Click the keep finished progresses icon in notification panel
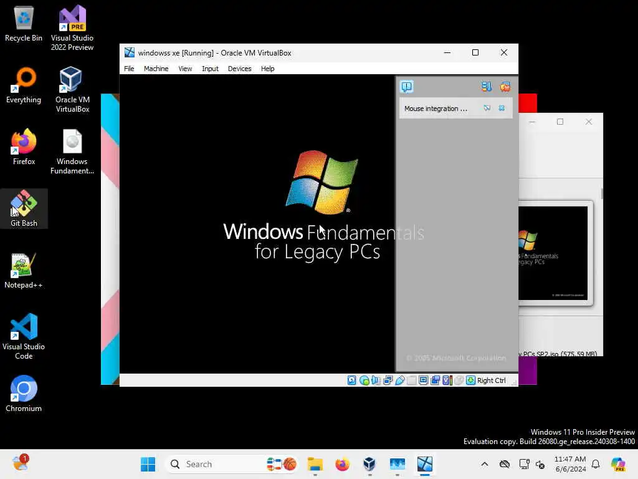Screen dimensions: 638x479 (x=486, y=86)
